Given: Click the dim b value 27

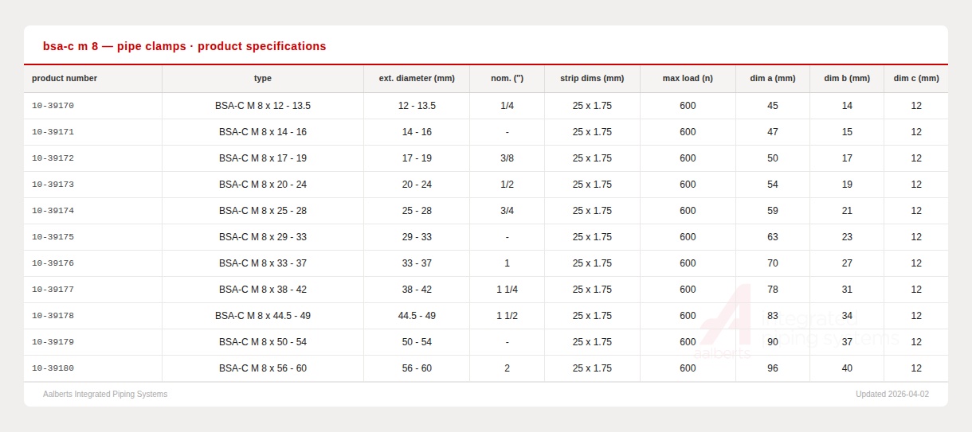Looking at the screenshot, I should tap(847, 263).
